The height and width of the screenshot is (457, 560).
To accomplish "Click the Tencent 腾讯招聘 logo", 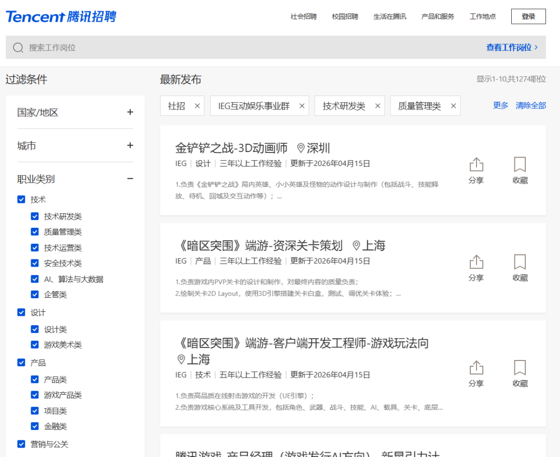I will 62,16.
